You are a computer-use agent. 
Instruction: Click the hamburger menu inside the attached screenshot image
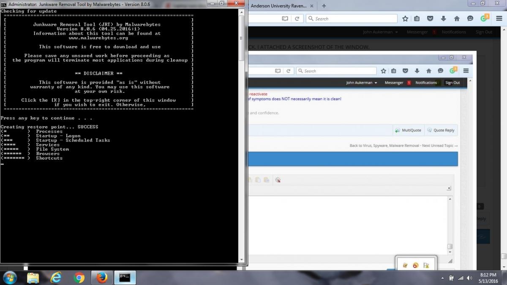click(x=466, y=71)
